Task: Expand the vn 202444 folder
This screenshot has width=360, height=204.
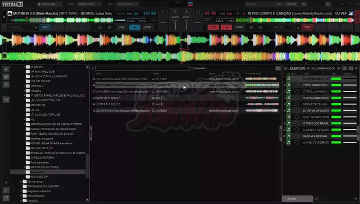Action: tap(24, 67)
